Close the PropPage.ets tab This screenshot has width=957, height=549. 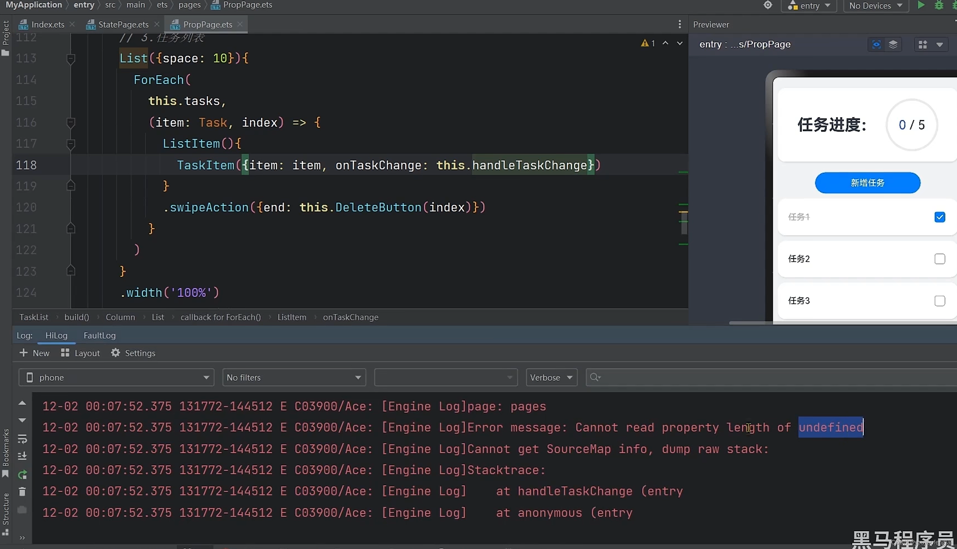coord(240,24)
